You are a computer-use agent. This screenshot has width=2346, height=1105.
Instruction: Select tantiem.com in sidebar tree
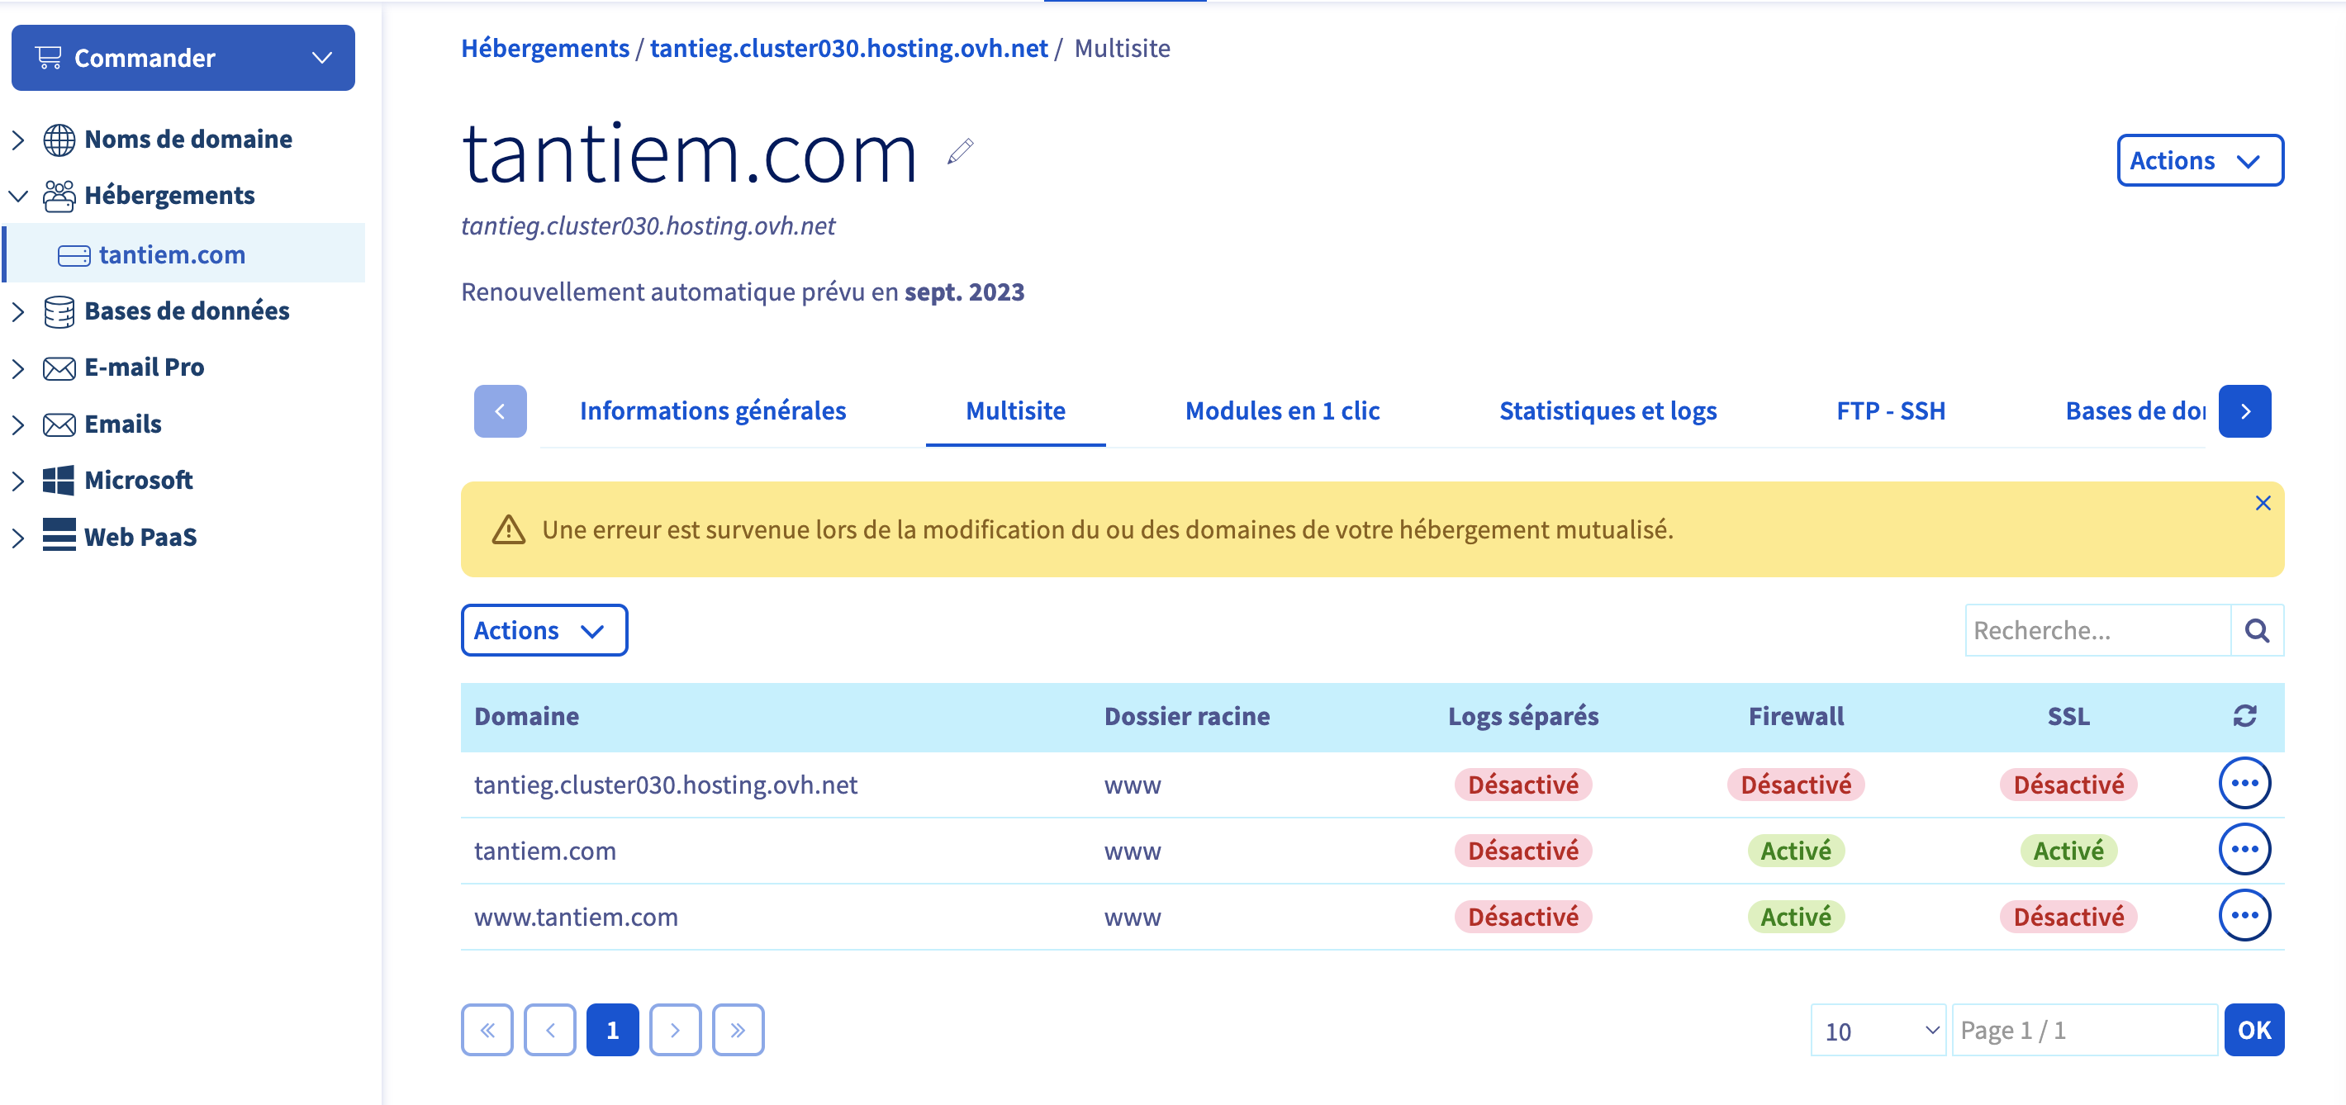coord(172,254)
